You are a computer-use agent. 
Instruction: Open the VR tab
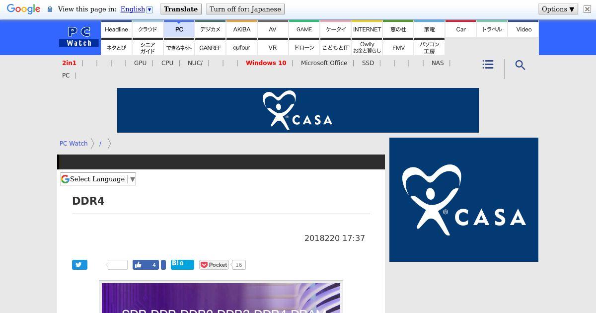[x=273, y=48]
